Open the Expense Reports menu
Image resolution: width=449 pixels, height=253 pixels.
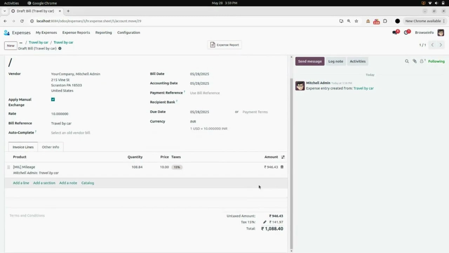click(76, 33)
